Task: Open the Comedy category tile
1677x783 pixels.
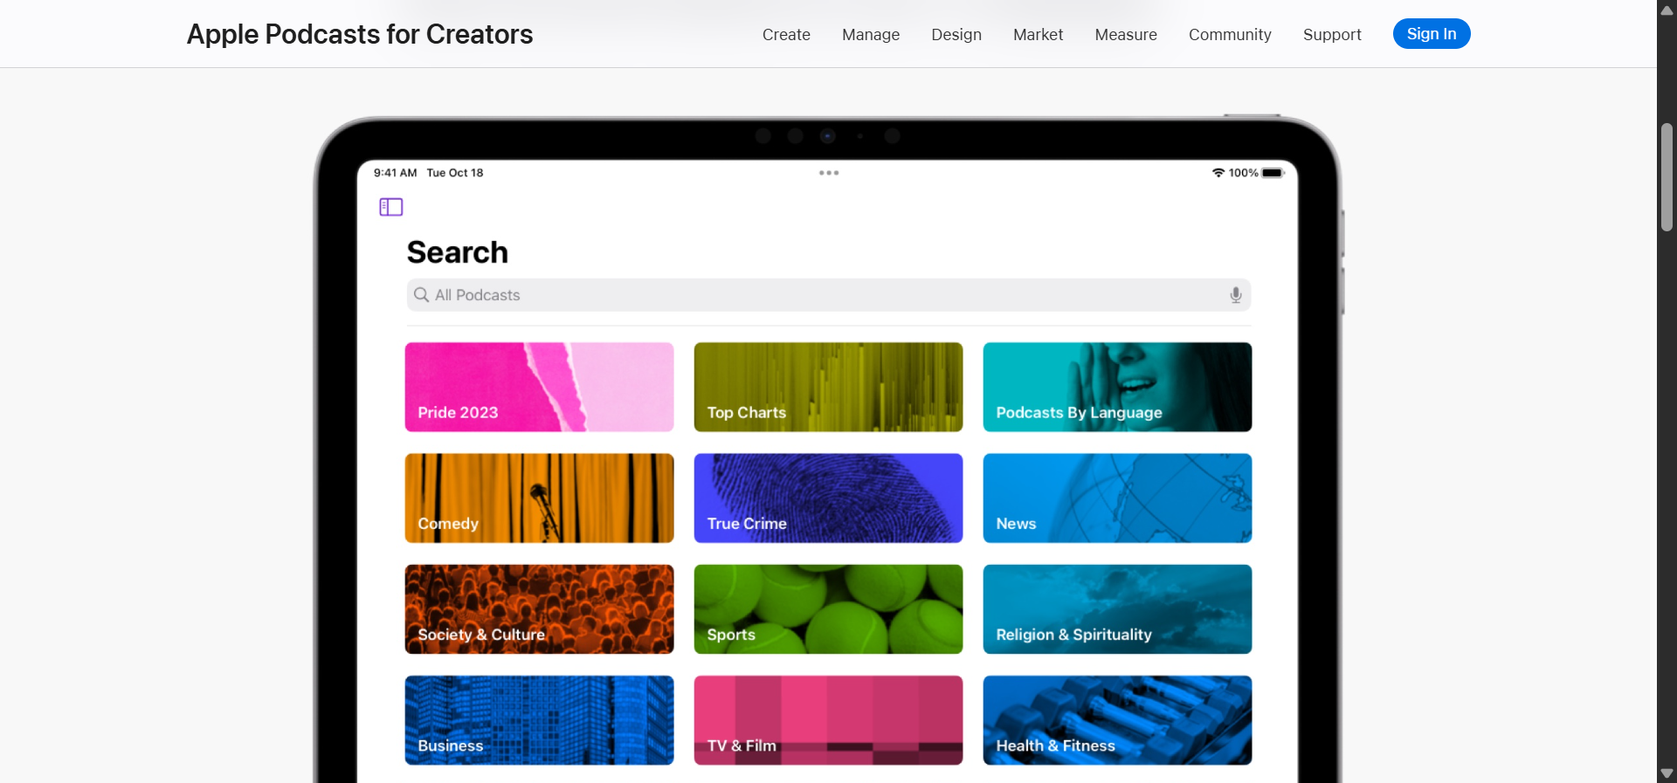Action: pos(539,498)
